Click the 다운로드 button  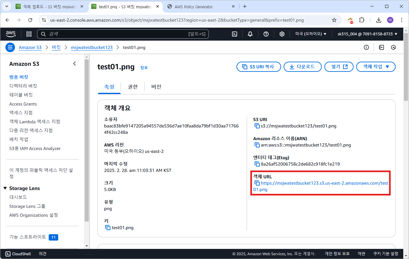pyautogui.click(x=302, y=67)
